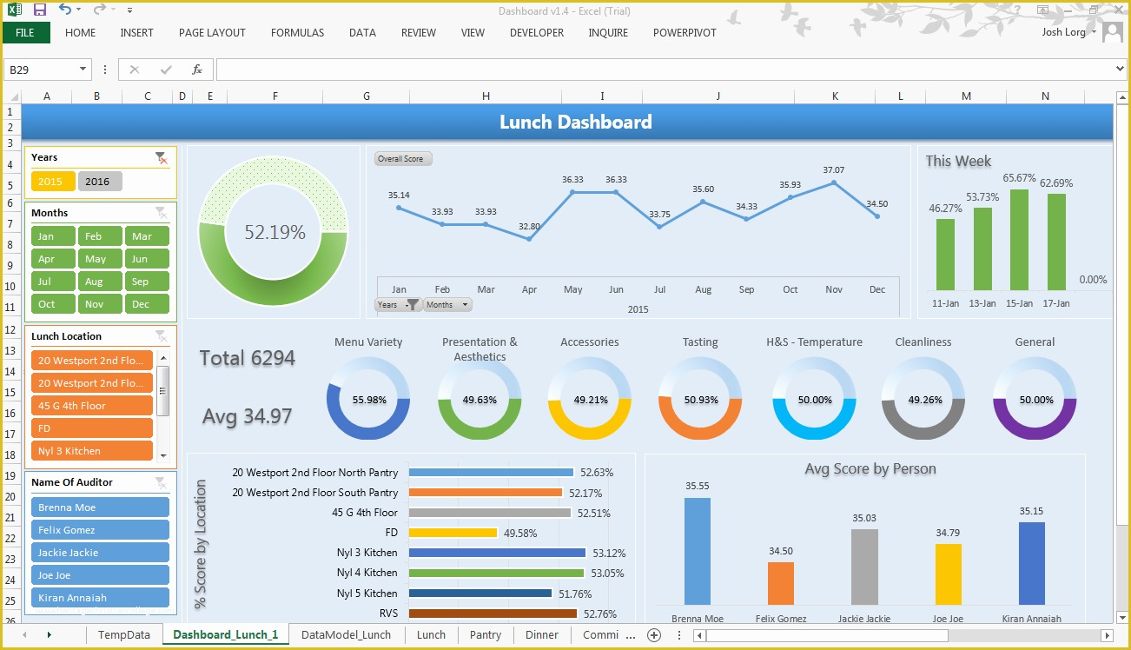Click the Insert Function fx icon
The width and height of the screenshot is (1131, 650).
(x=197, y=69)
